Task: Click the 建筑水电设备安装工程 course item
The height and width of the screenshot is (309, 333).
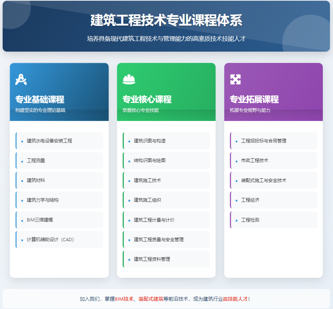Action: (49, 141)
